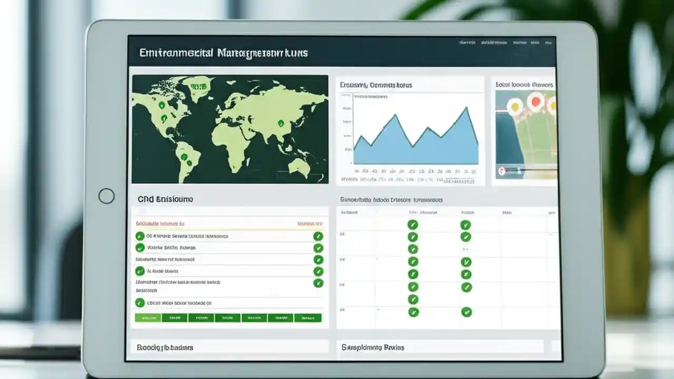This screenshot has width=674, height=379.
Task: Toggle the checkmark in the second table column
Action: 465,224
